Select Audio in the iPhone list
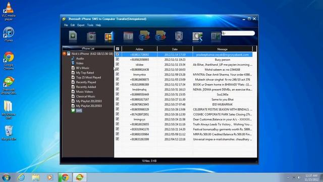 tap(80, 59)
